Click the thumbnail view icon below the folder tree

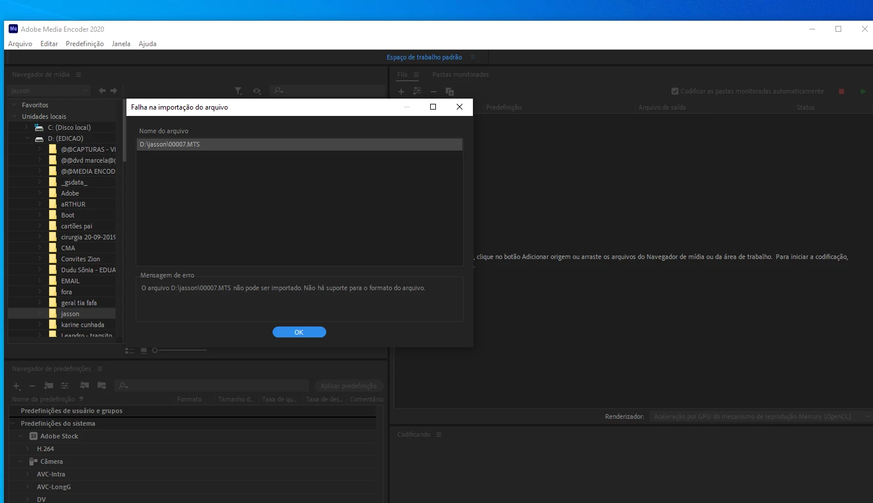click(x=144, y=350)
